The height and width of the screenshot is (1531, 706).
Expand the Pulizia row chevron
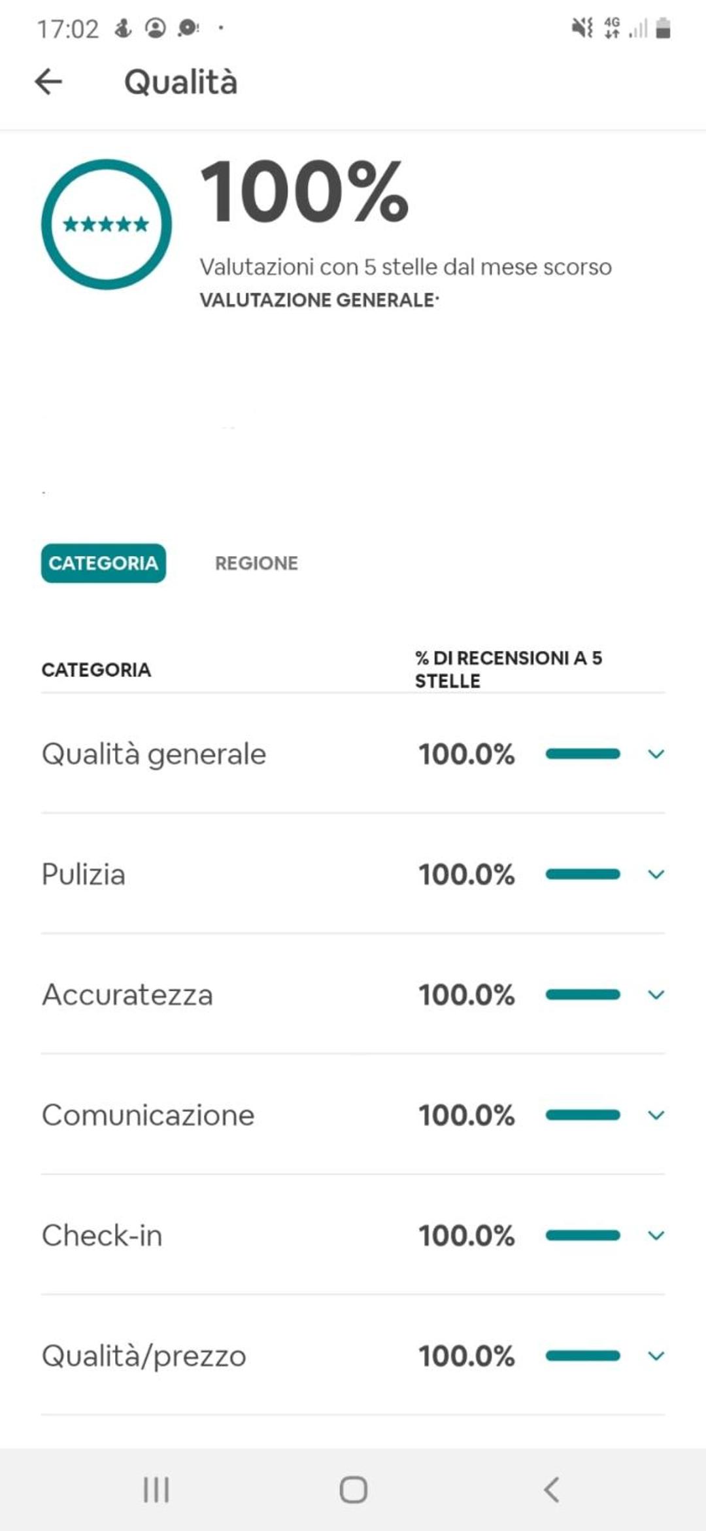(656, 874)
